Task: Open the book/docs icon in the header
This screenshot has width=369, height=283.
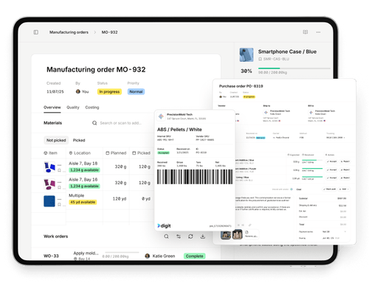Action: tap(306, 32)
